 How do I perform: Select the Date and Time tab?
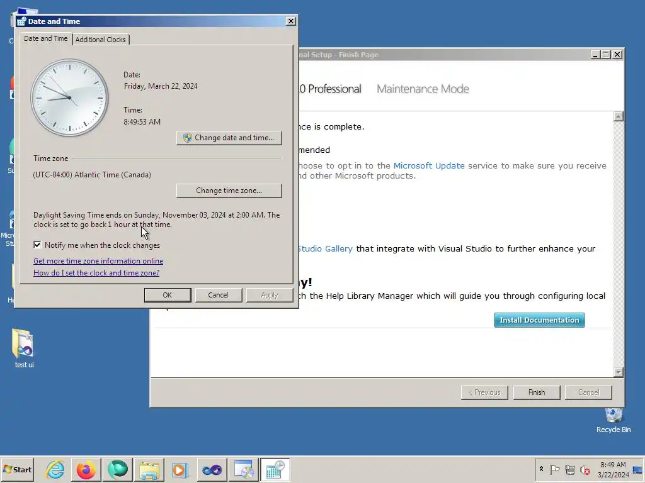click(45, 38)
